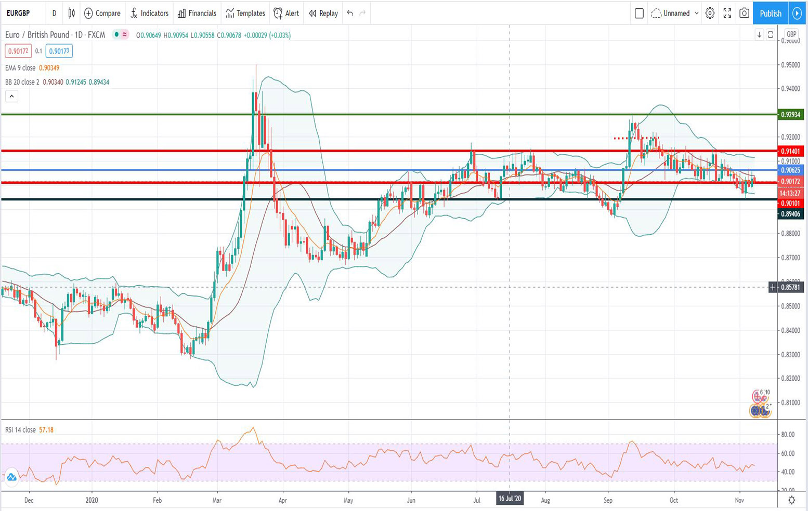Viewport: 808px width, 511px height.
Task: Open the candlestick chart type selector
Action: (x=71, y=14)
